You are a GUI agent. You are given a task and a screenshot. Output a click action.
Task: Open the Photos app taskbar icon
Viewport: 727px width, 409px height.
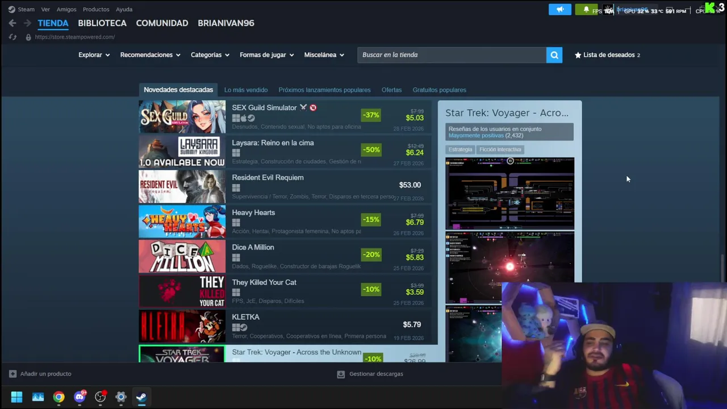tap(38, 397)
